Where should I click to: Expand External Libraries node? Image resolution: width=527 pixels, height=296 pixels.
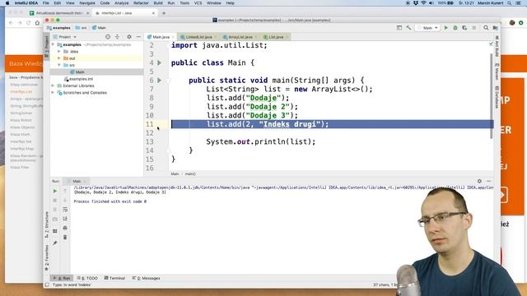[x=53, y=86]
